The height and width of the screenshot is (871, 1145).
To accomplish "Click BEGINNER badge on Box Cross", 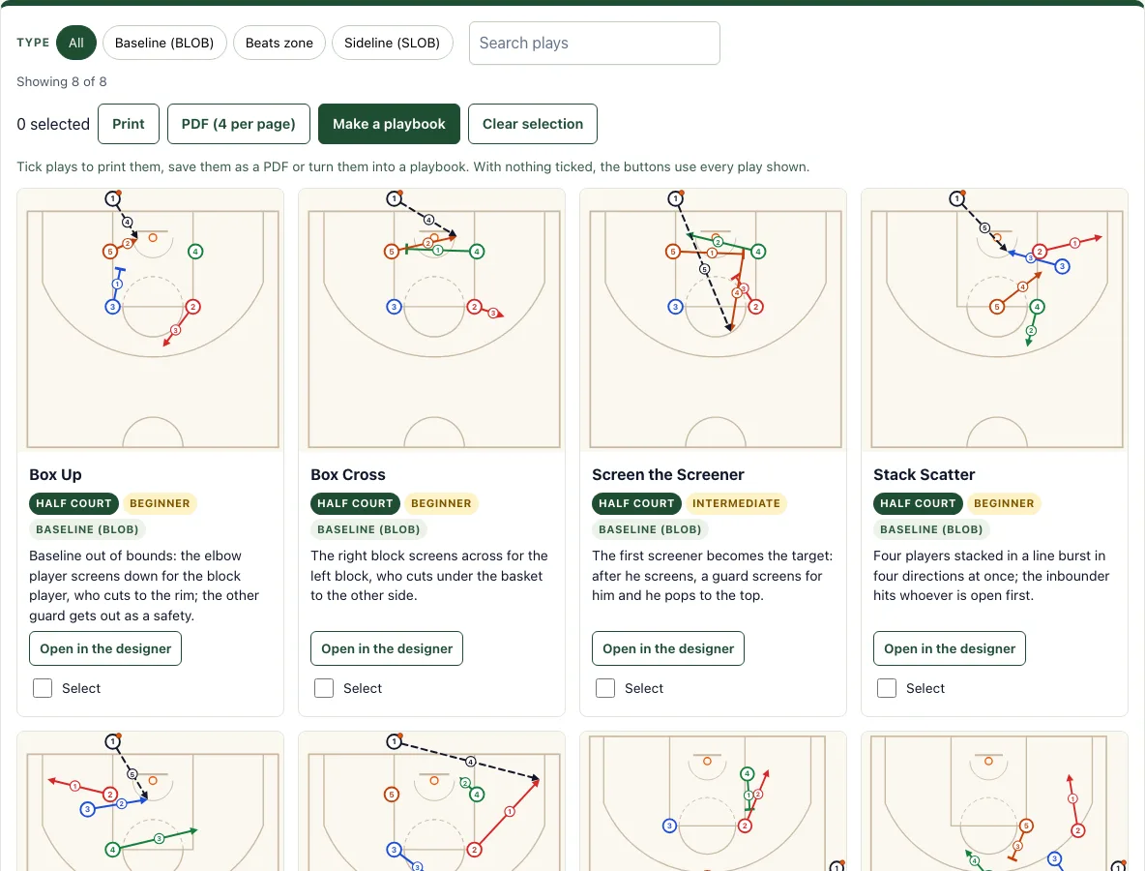I will (441, 503).
